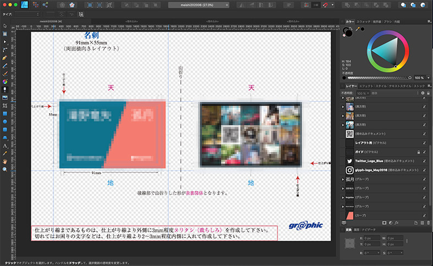Hide the QR code embedded document layer
This screenshot has height=266, width=433.
(424, 134)
